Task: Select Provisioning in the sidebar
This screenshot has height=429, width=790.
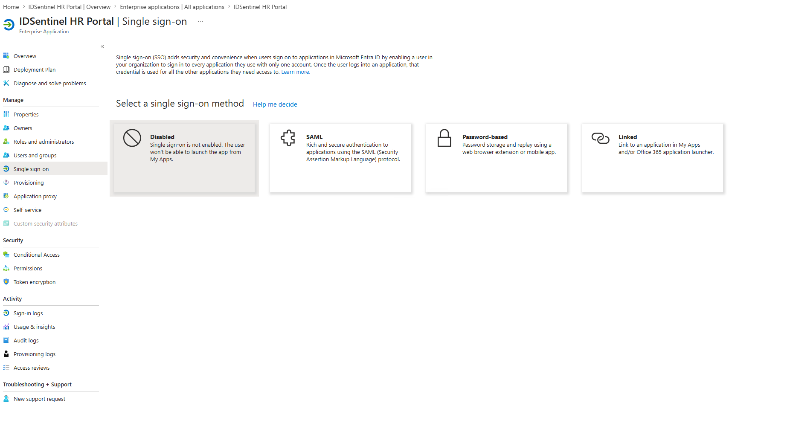Action: tap(29, 183)
